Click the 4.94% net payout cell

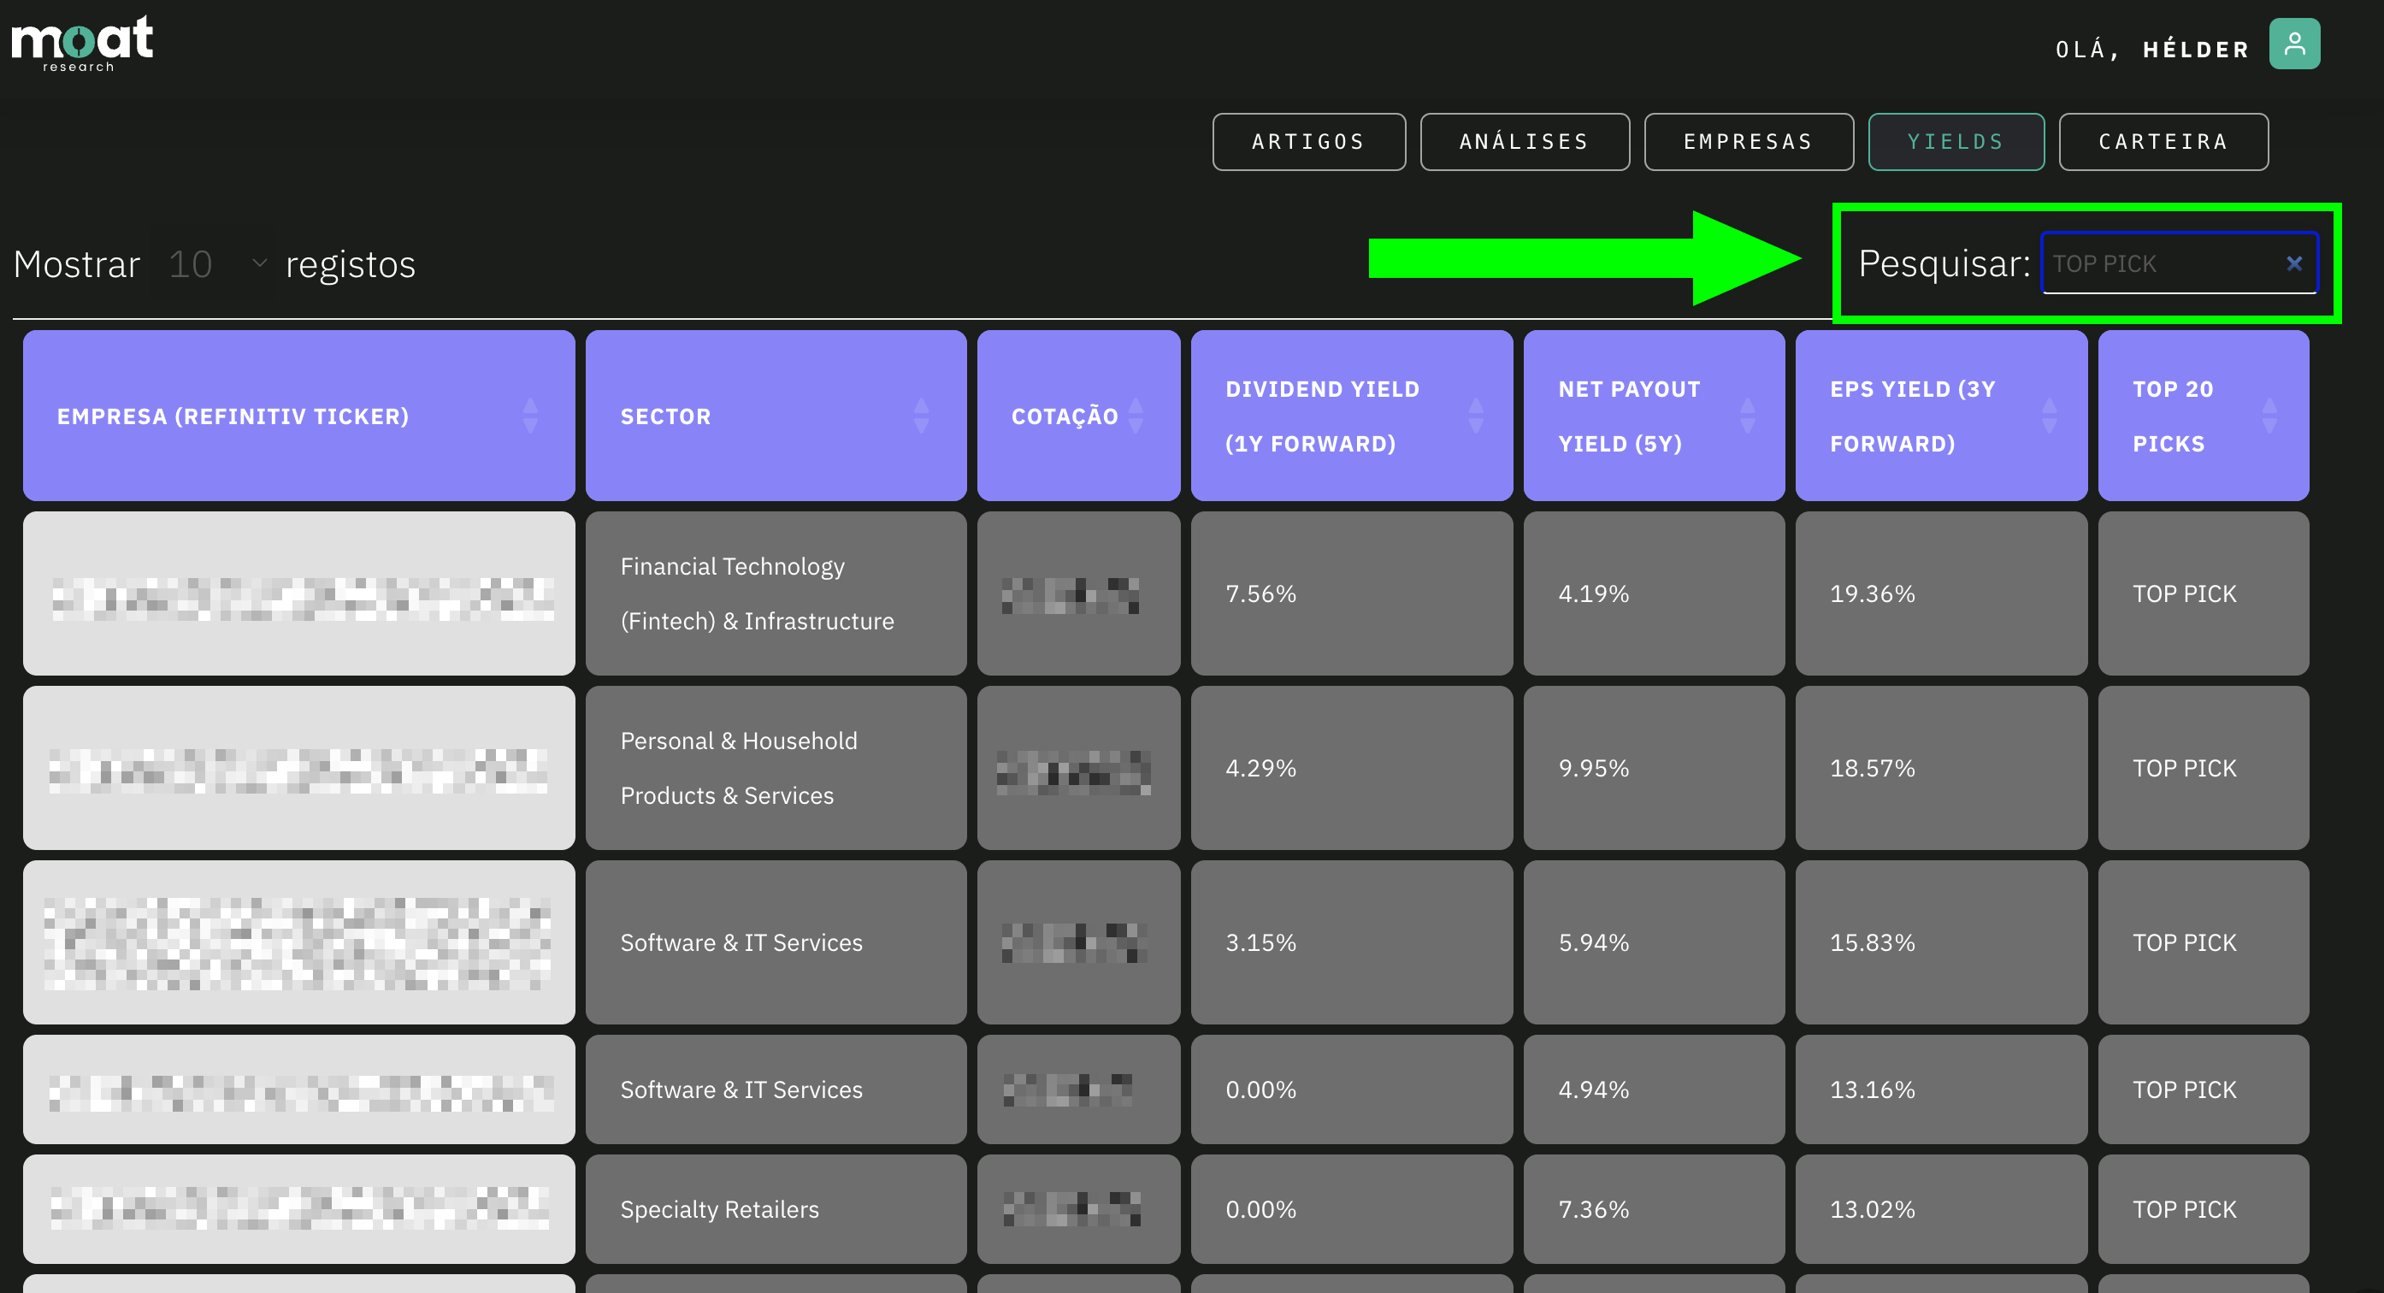pyautogui.click(x=1654, y=1089)
